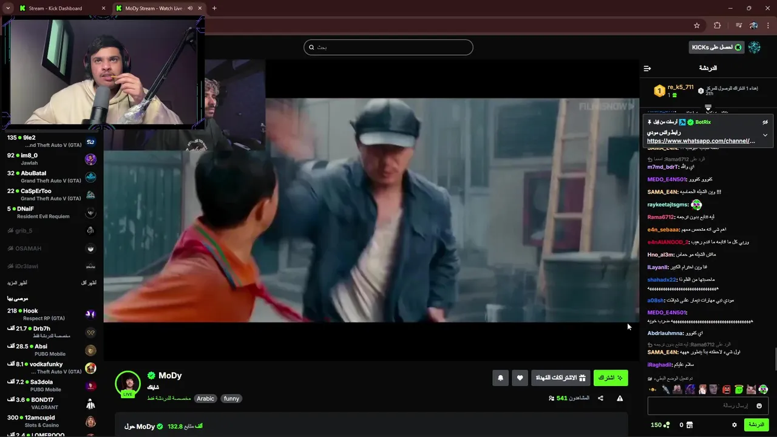Open the browser extensions puzzle icon
Screen dimensions: 777x437
(717, 25)
